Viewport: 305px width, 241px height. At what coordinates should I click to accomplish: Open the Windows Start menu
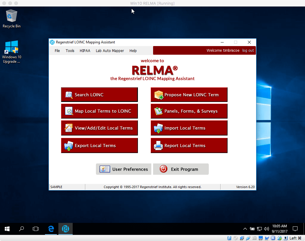pyautogui.click(x=7, y=229)
